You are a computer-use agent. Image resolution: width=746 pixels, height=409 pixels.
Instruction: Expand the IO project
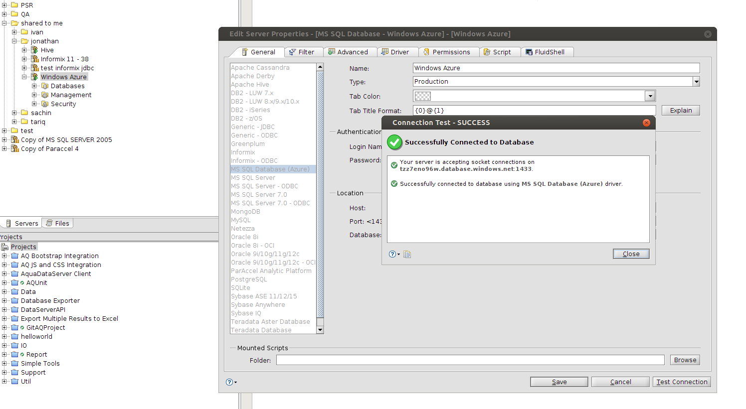pos(4,345)
